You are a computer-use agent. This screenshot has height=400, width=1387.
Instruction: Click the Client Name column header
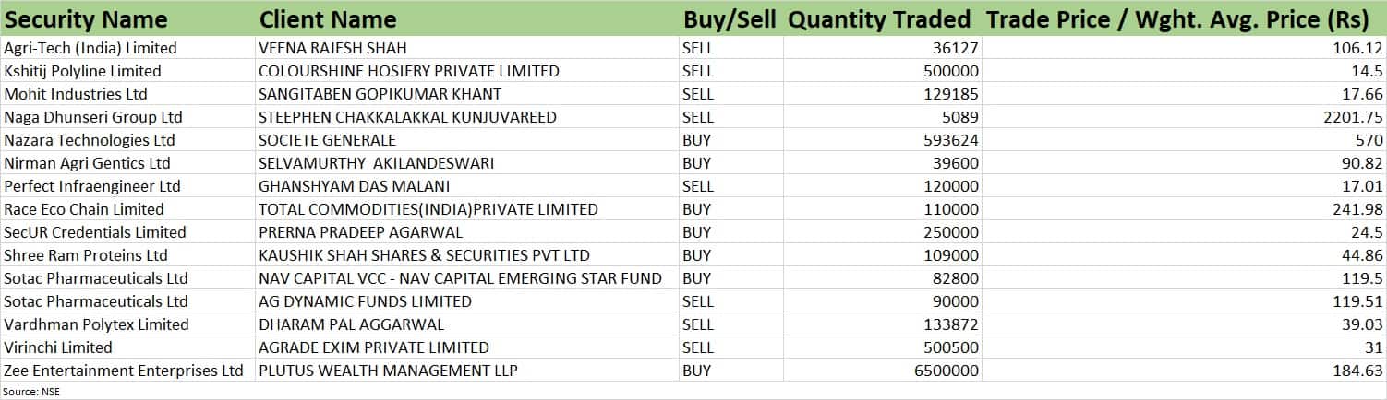click(466, 19)
